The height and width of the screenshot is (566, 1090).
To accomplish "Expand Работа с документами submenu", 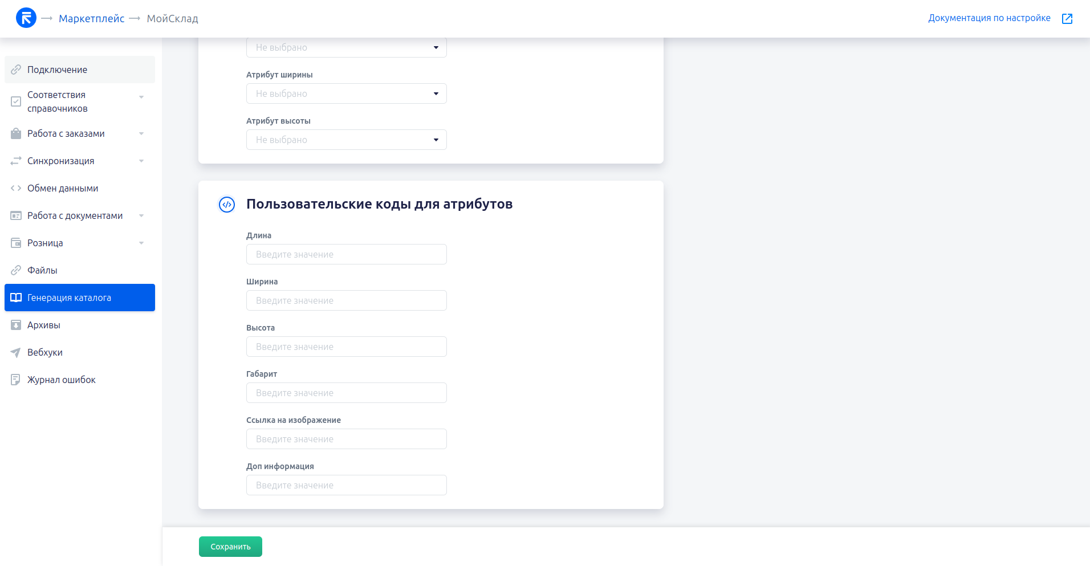I will coord(141,216).
